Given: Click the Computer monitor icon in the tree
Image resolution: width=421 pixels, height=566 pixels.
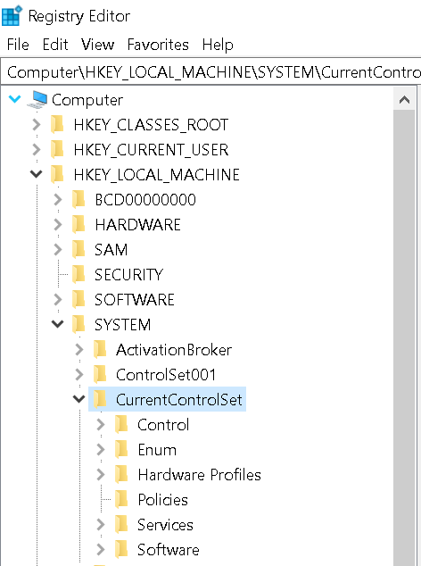Looking at the screenshot, I should tap(37, 100).
